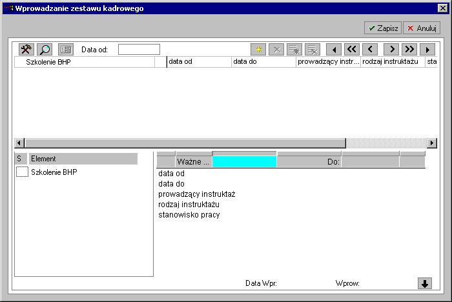The height and width of the screenshot is (302, 452).
Task: Go to previous record single left chevron
Action: [x=370, y=50]
